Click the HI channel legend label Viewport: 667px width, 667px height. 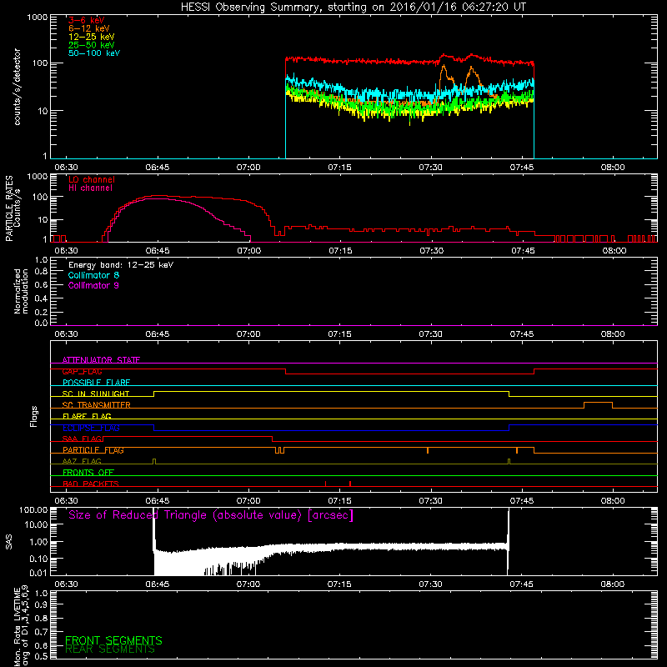[90, 188]
